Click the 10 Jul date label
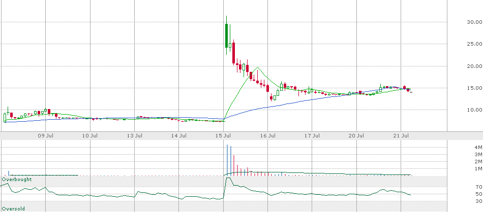Screen dimensions: 483x212 point(91,135)
